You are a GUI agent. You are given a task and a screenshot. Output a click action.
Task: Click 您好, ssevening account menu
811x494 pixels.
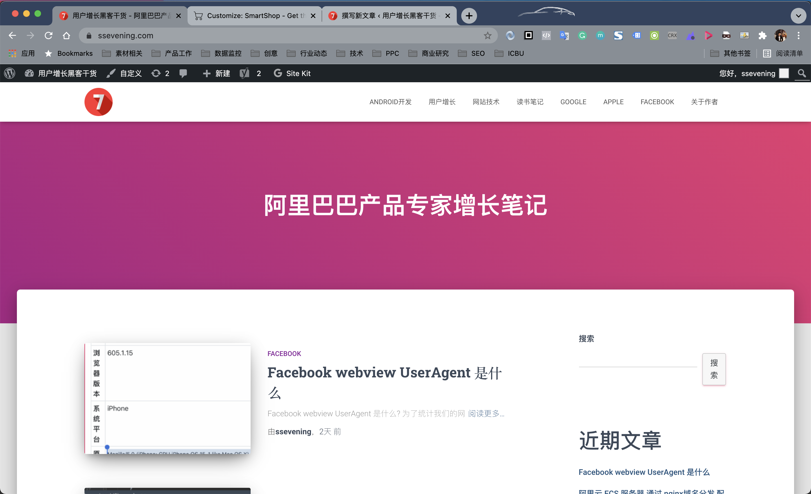(754, 73)
